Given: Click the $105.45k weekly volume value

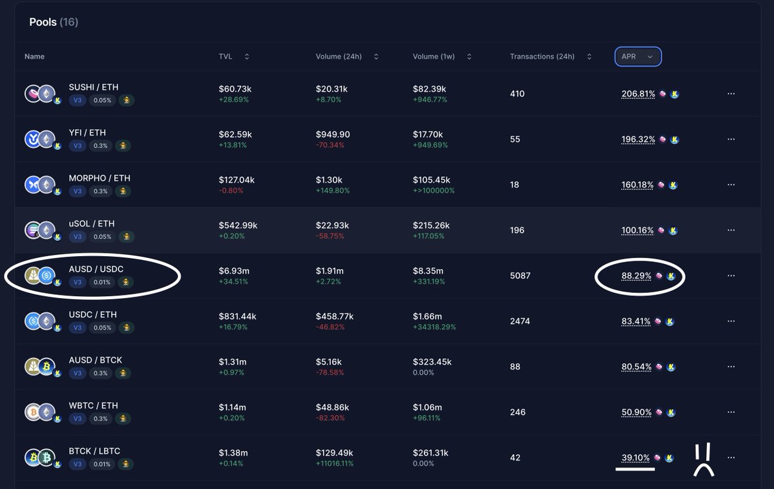Looking at the screenshot, I should click(432, 180).
